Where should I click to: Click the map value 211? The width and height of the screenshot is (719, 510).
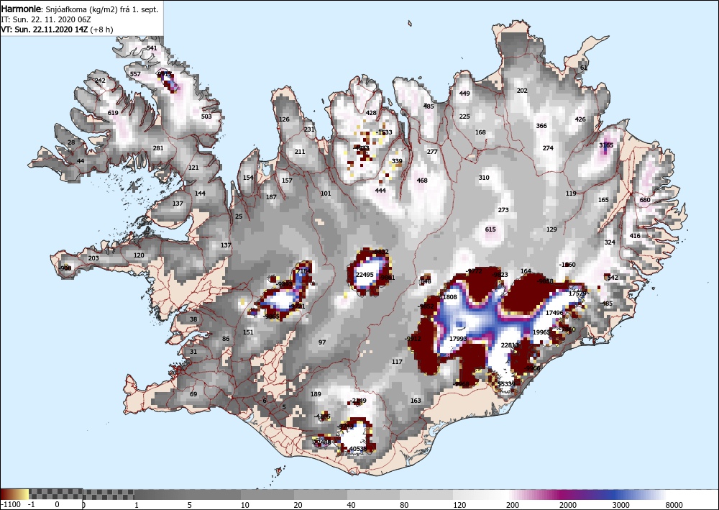(x=300, y=152)
